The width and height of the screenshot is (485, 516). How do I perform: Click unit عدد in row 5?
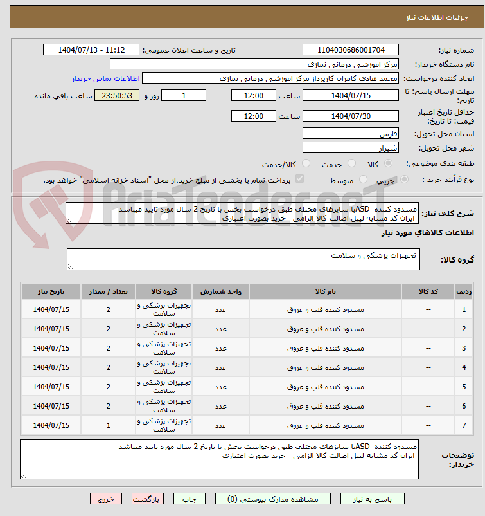221,387
